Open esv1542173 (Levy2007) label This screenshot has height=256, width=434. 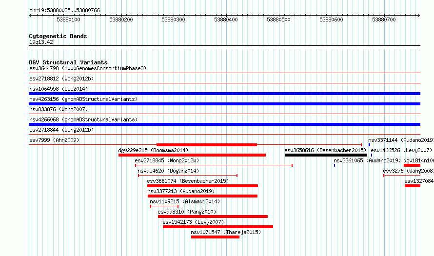[x=193, y=222]
